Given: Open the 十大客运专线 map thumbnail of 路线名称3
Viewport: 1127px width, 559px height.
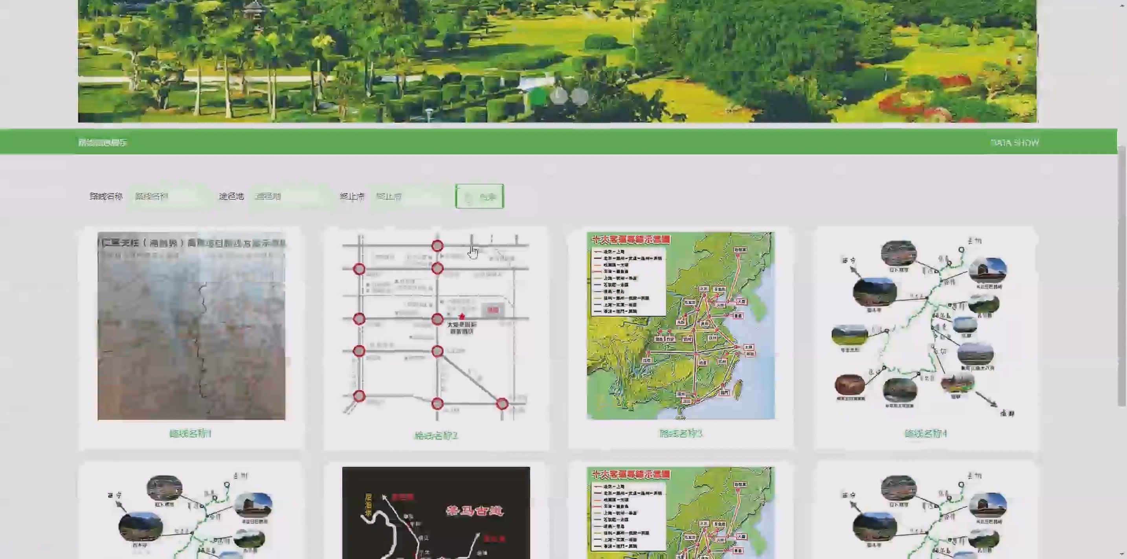Looking at the screenshot, I should [x=681, y=325].
